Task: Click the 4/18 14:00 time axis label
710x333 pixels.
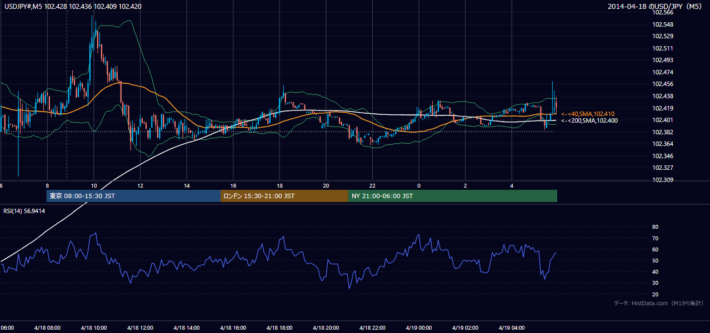Action: click(187, 327)
